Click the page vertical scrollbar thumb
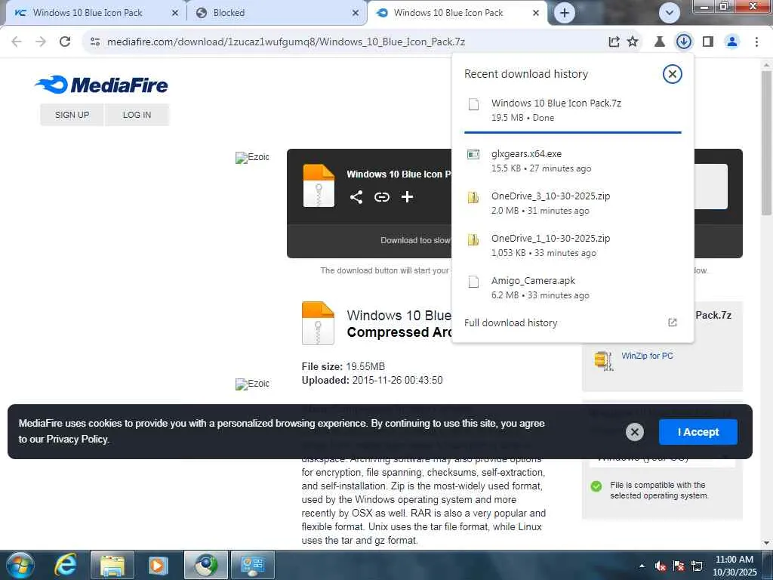 pos(766,143)
